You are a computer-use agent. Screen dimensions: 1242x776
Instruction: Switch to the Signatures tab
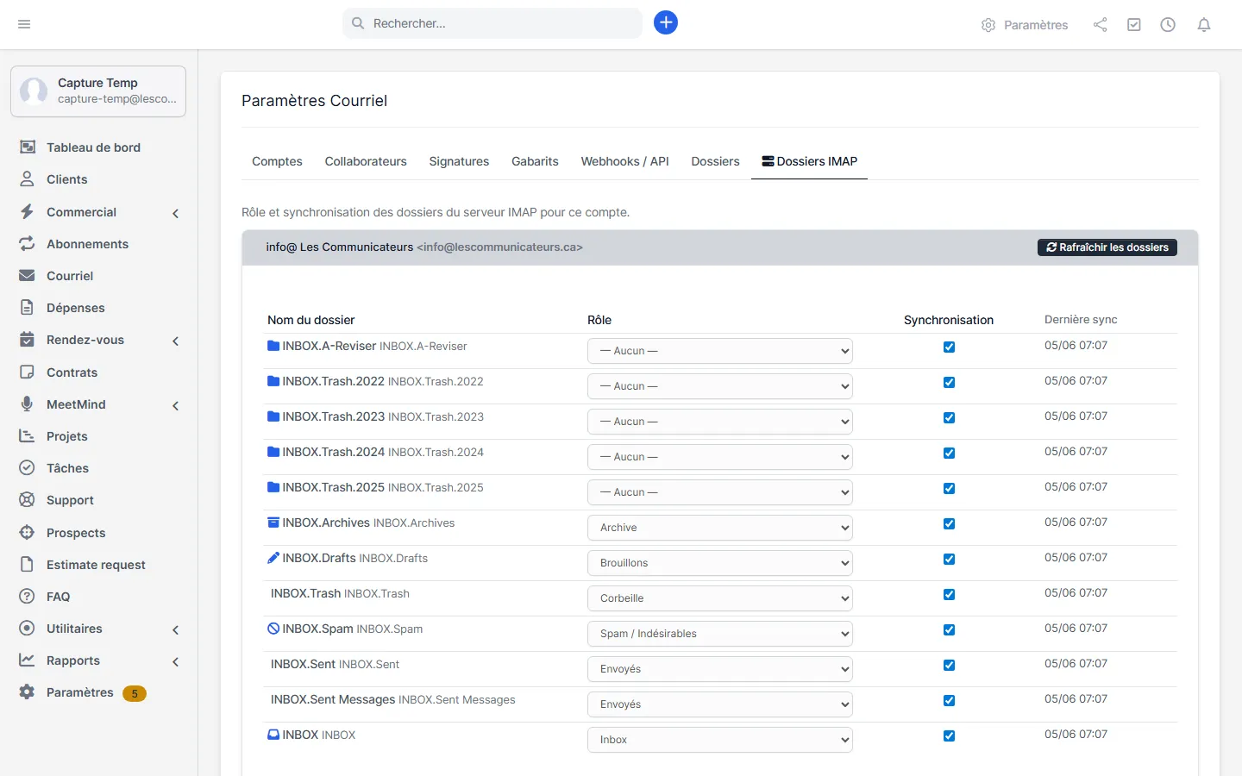click(x=459, y=161)
